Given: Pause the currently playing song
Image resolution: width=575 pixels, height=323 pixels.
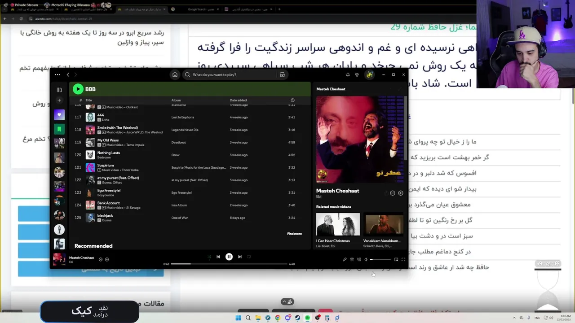Looking at the screenshot, I should pos(229,257).
